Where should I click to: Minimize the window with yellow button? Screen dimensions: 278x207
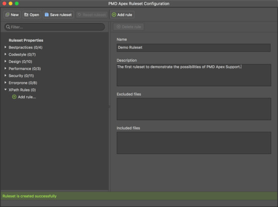coord(10,4)
